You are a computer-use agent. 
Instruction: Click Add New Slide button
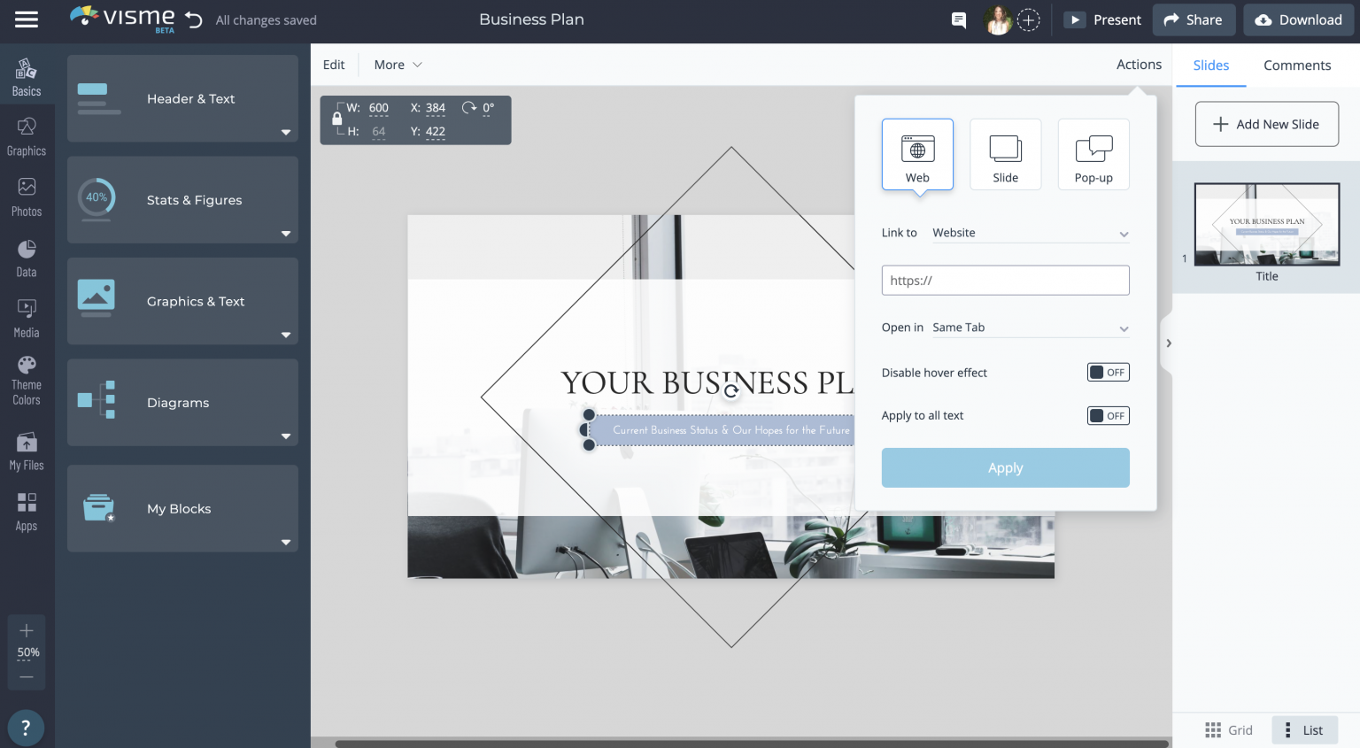pyautogui.click(x=1266, y=124)
